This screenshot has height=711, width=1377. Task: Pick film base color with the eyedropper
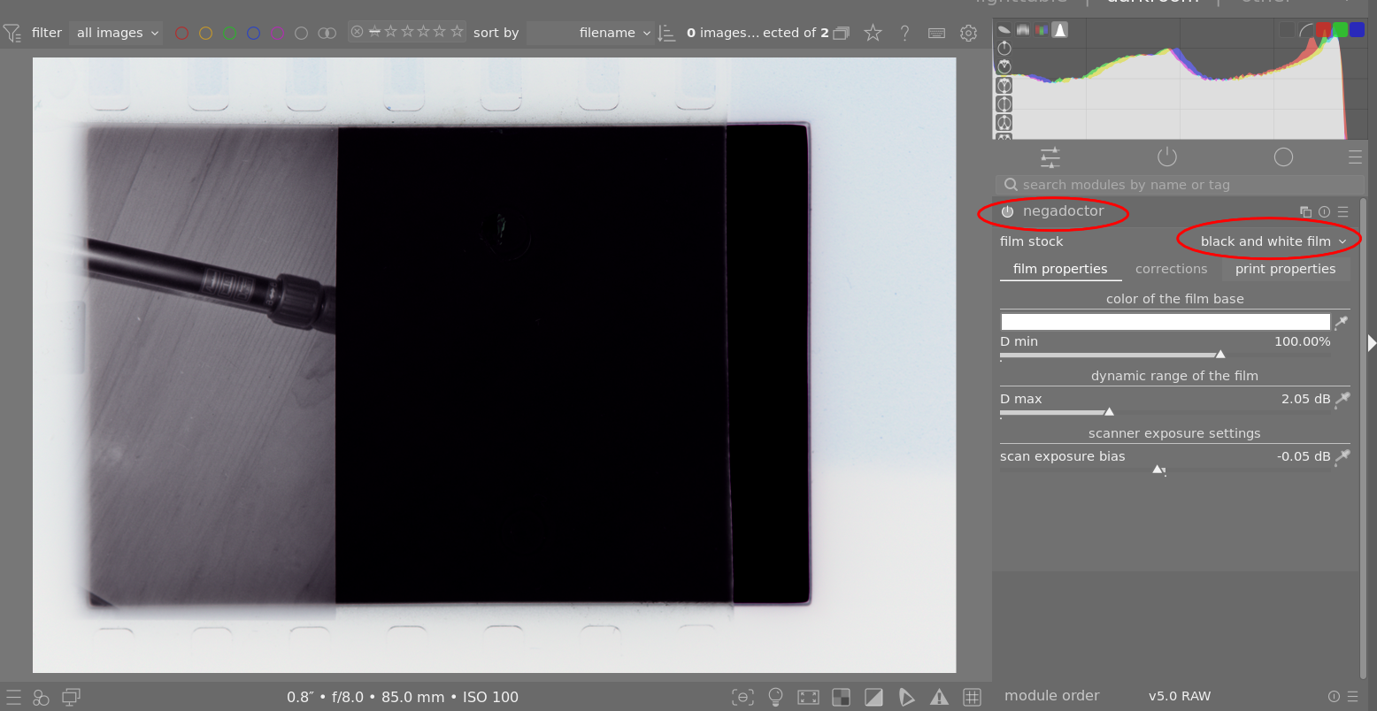click(1342, 322)
